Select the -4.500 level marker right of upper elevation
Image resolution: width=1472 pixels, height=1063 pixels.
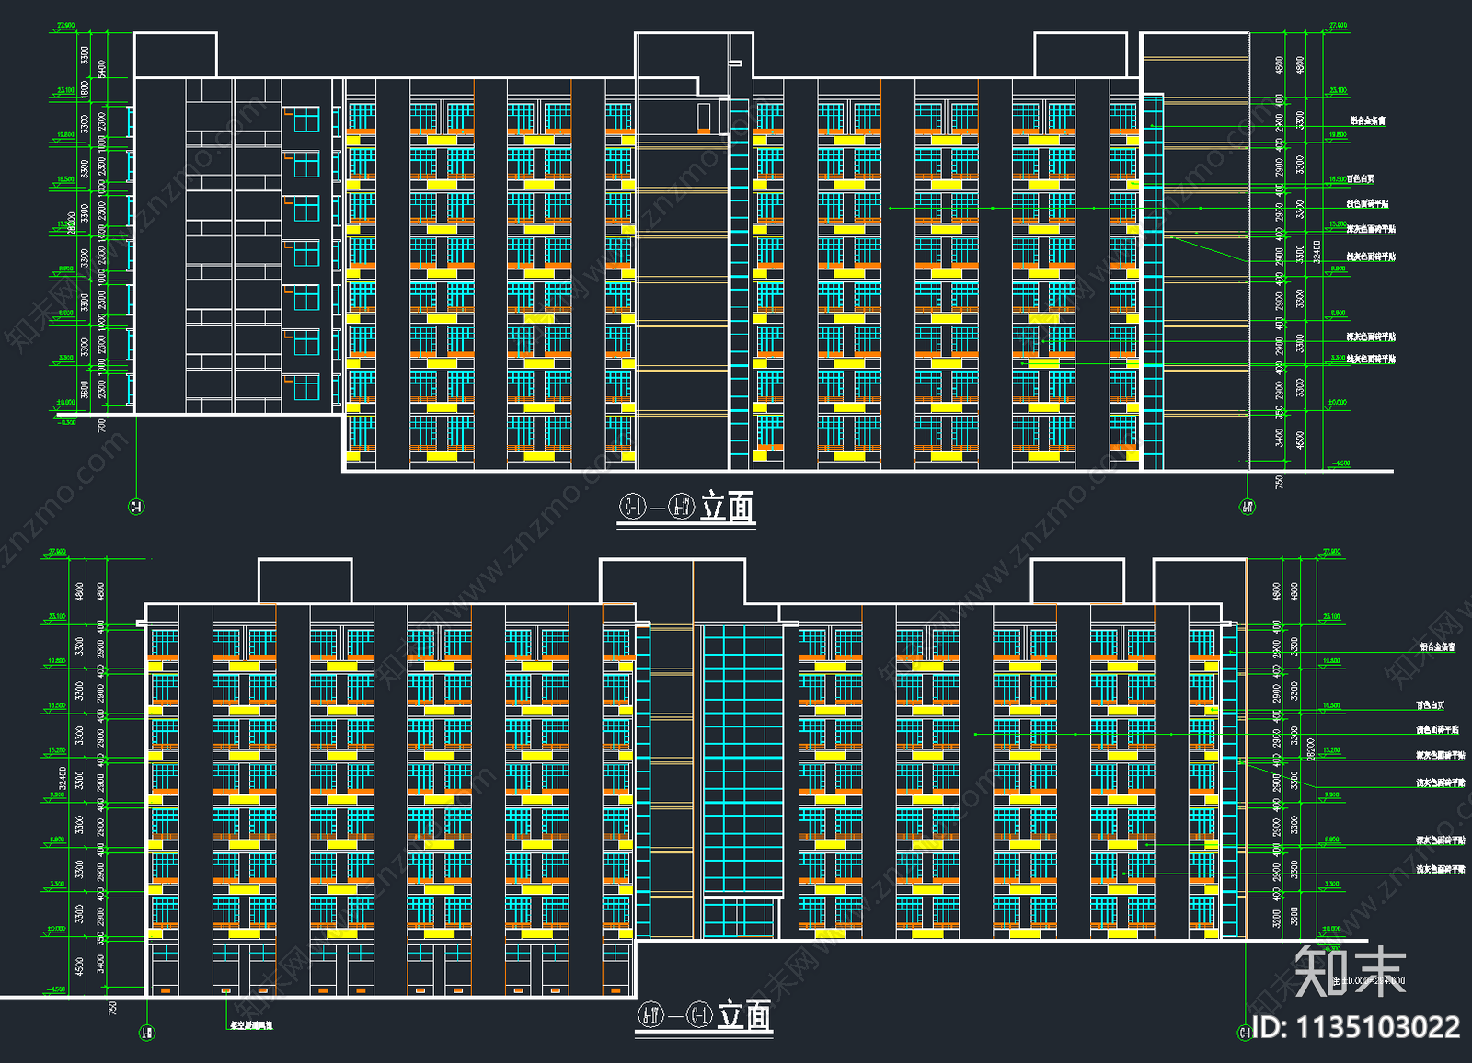click(x=1340, y=463)
